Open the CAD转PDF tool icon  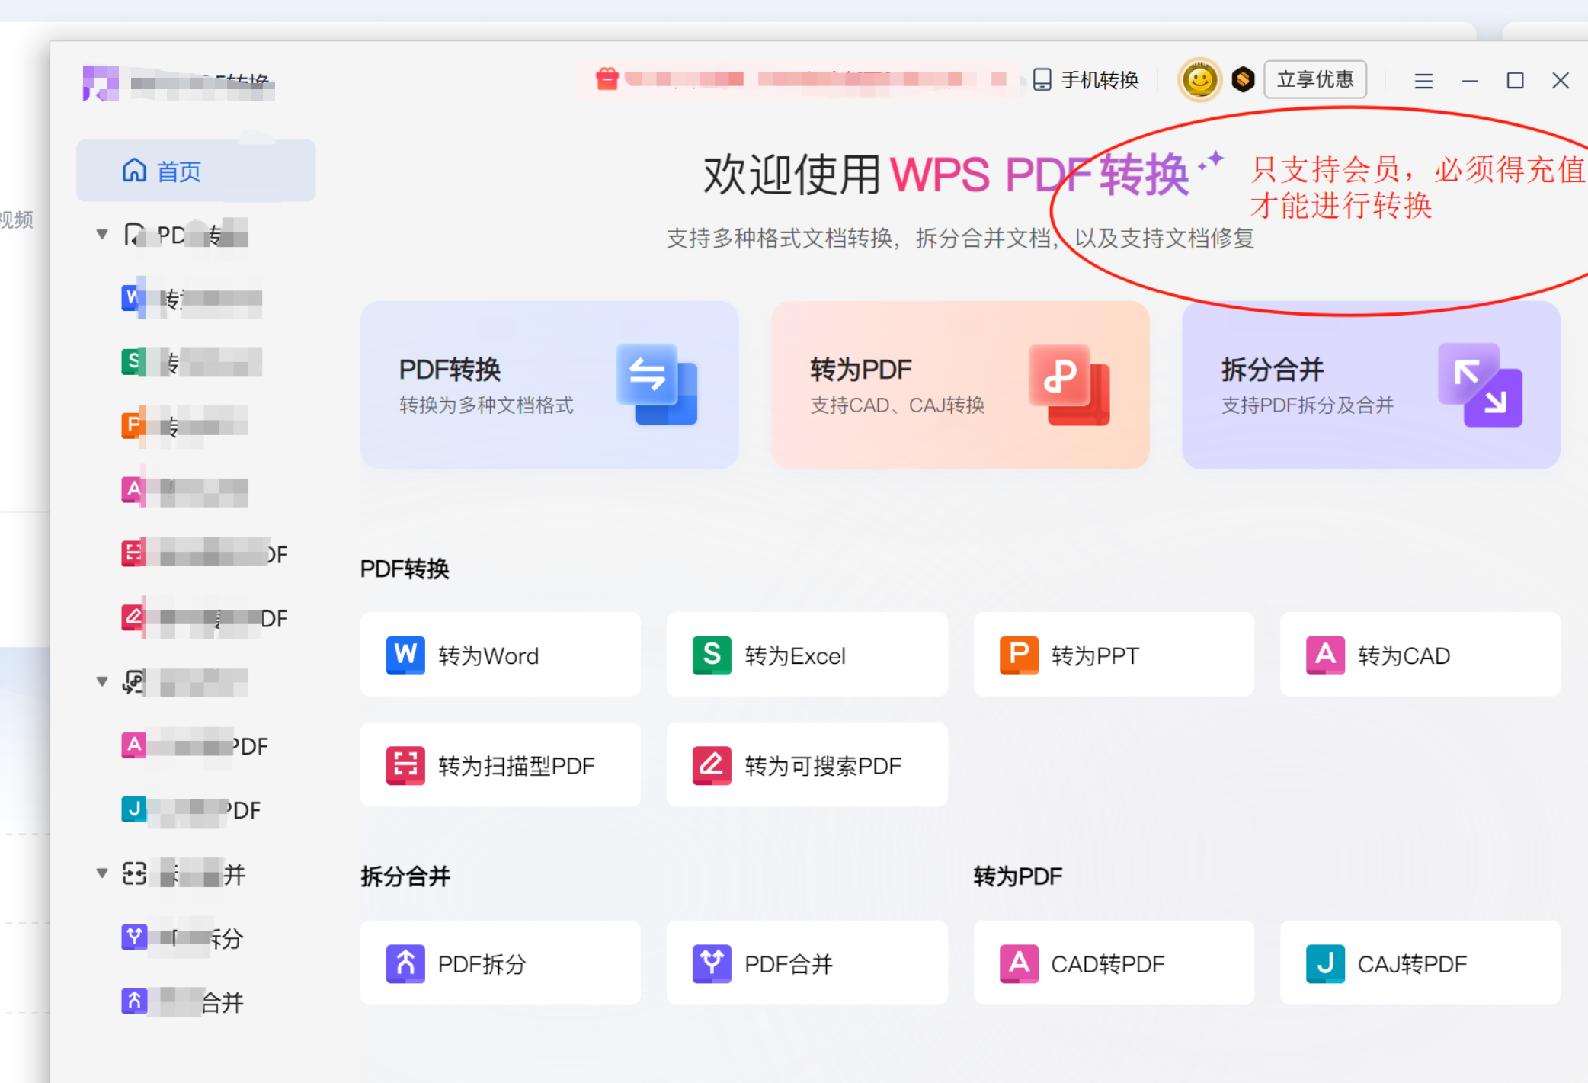[x=1019, y=963]
